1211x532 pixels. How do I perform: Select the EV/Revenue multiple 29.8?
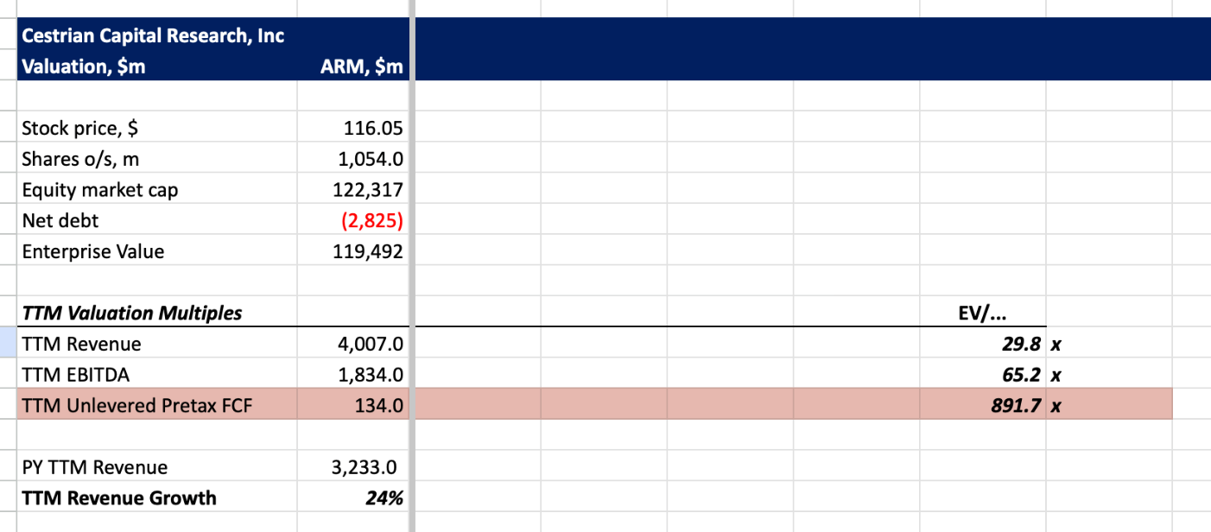[983, 344]
